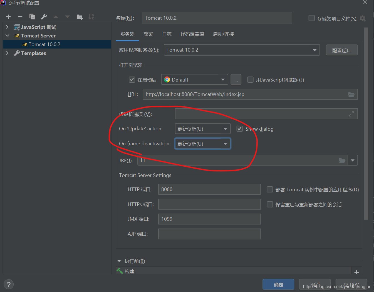Click folder icon in URL field

pyautogui.click(x=351, y=95)
